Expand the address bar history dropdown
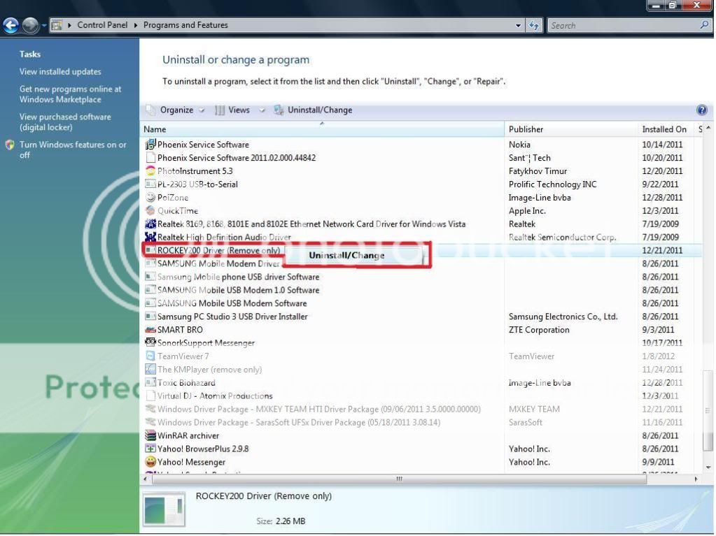716x536 pixels. [518, 26]
